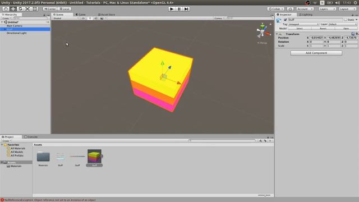359x202 pixels.
Task: Toggle scene lighting sun icon
Action: click(x=90, y=19)
